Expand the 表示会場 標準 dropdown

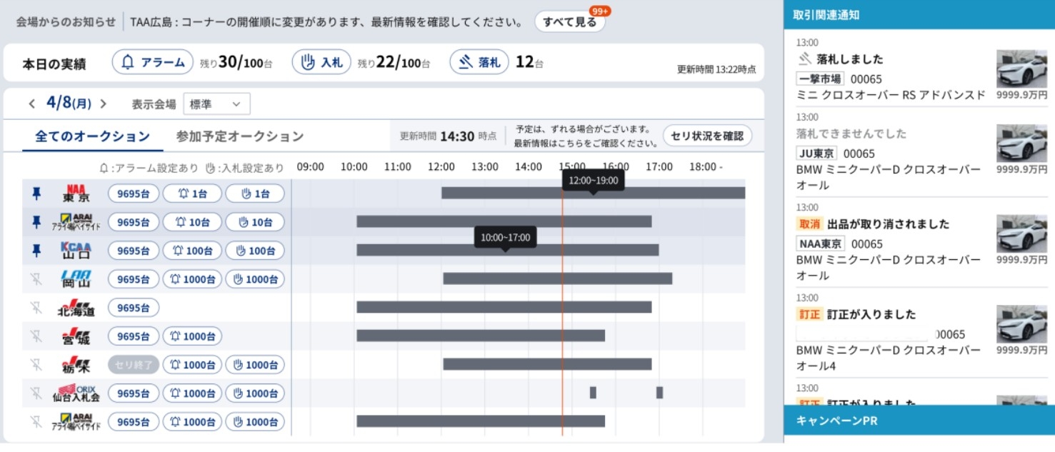point(216,104)
